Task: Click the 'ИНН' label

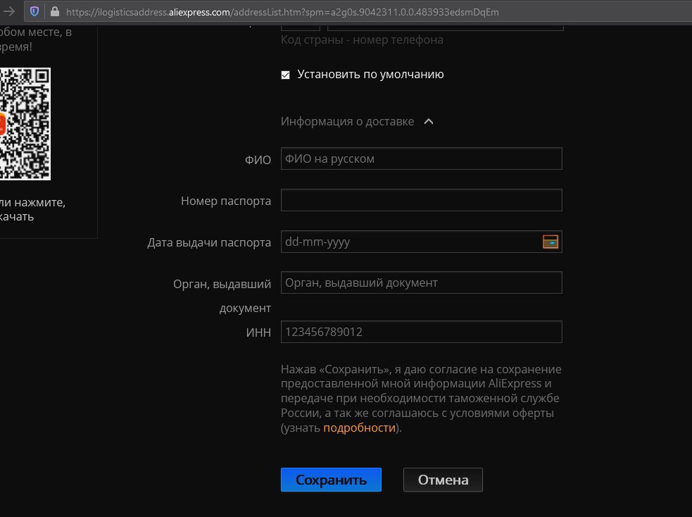Action: (x=258, y=332)
